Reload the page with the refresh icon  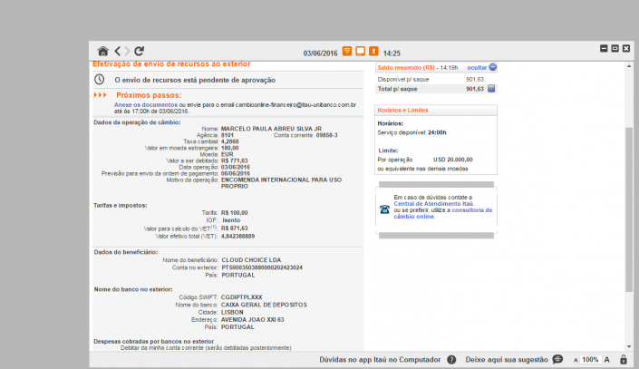[x=140, y=51]
